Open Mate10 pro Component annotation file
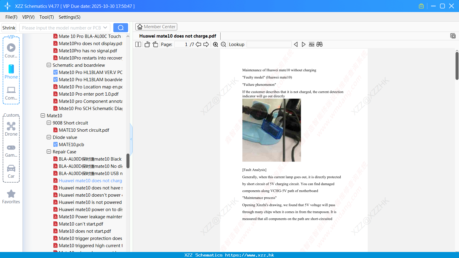 [x=90, y=101]
